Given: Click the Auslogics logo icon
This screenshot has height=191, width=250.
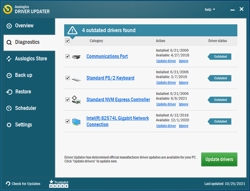Looking at the screenshot, I should (7, 9).
